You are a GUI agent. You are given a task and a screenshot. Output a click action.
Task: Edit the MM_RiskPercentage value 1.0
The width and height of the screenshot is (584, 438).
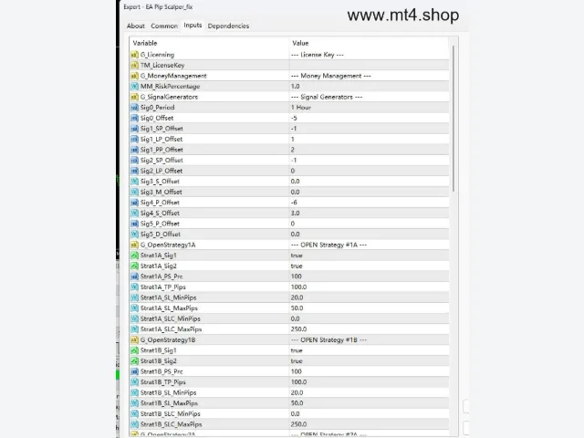[295, 87]
